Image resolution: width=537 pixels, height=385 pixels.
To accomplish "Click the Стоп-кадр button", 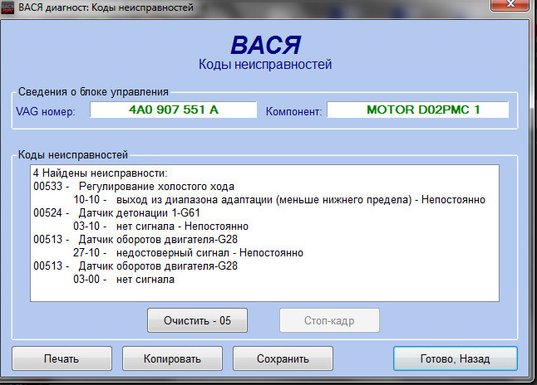I will (329, 319).
